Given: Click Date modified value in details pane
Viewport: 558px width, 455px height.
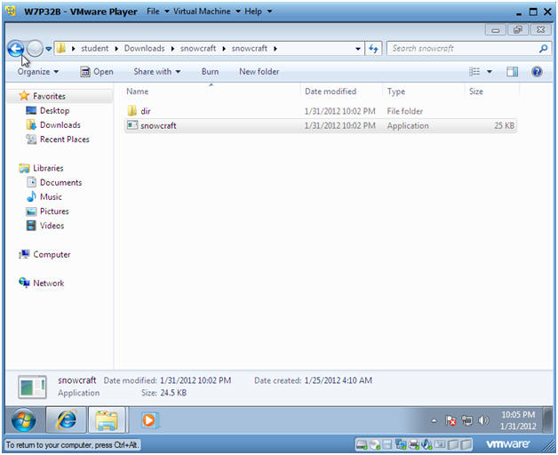Looking at the screenshot, I should (195, 380).
